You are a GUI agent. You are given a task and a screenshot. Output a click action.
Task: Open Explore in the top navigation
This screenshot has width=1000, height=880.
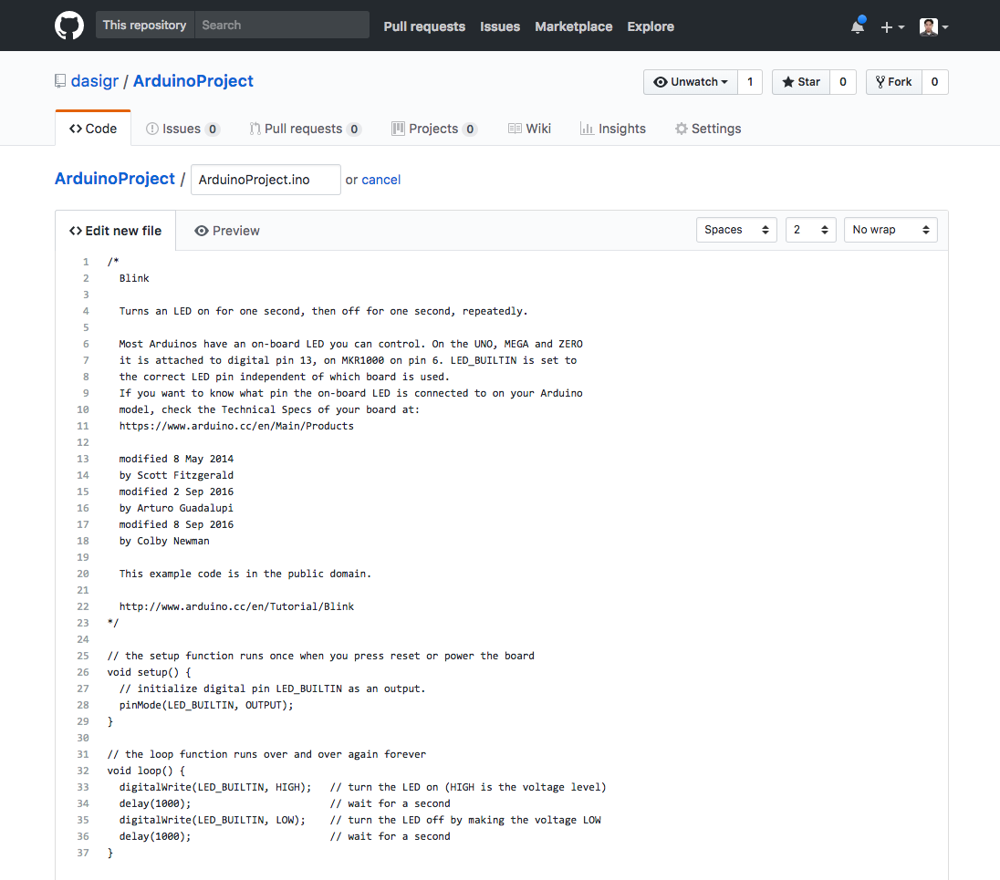651,26
